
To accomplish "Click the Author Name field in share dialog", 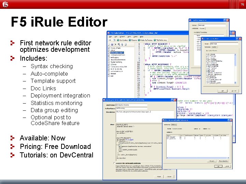I will pos(132,108).
